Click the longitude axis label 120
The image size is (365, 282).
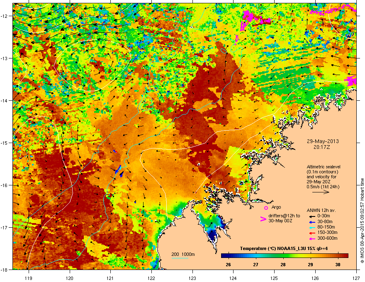[x=70, y=278]
